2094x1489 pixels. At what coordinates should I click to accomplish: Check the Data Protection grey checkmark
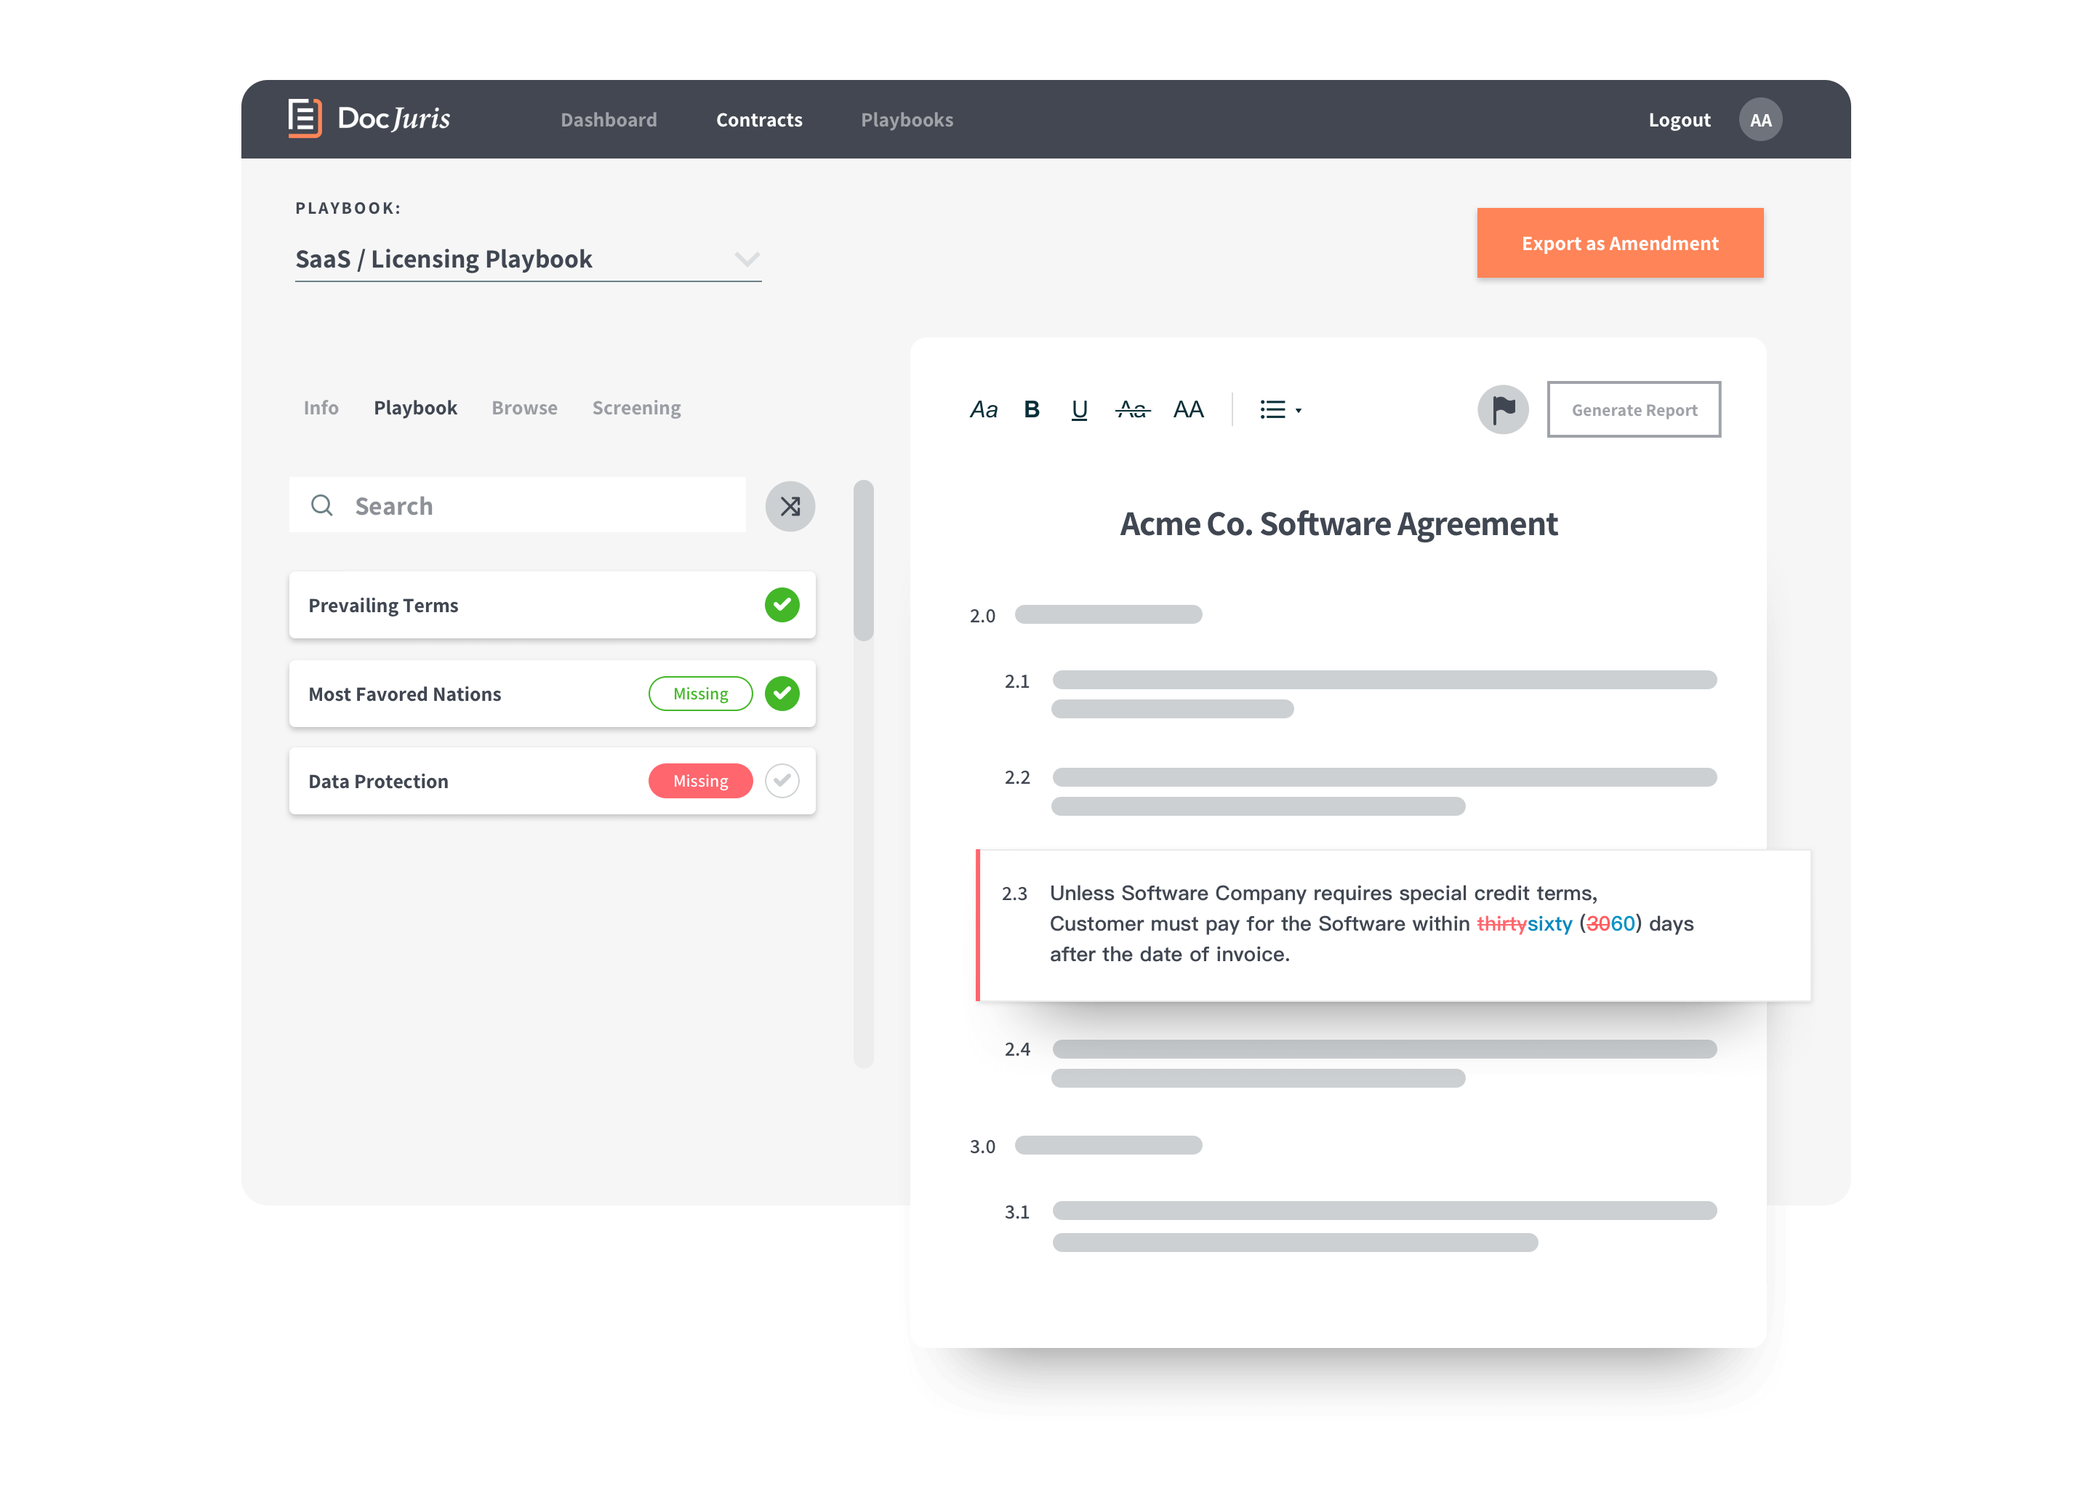[x=782, y=781]
